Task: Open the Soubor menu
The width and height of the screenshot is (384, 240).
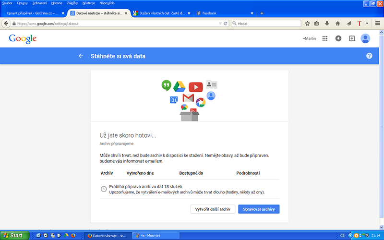Action: (x=7, y=3)
